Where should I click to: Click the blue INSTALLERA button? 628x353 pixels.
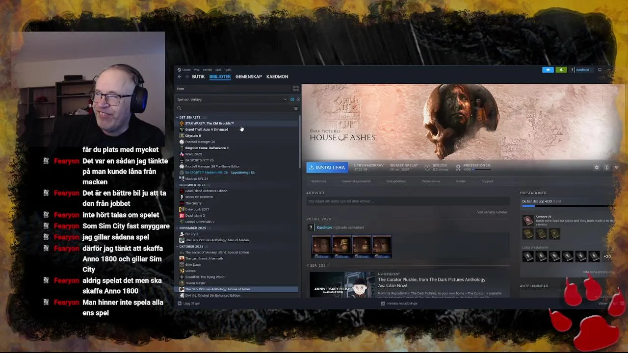[327, 167]
